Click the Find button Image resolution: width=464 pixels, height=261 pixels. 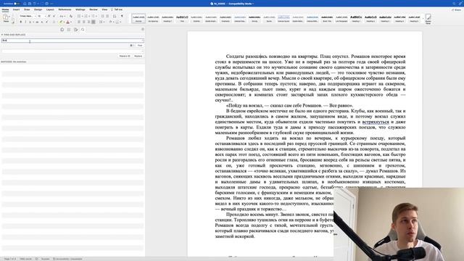tap(140, 45)
